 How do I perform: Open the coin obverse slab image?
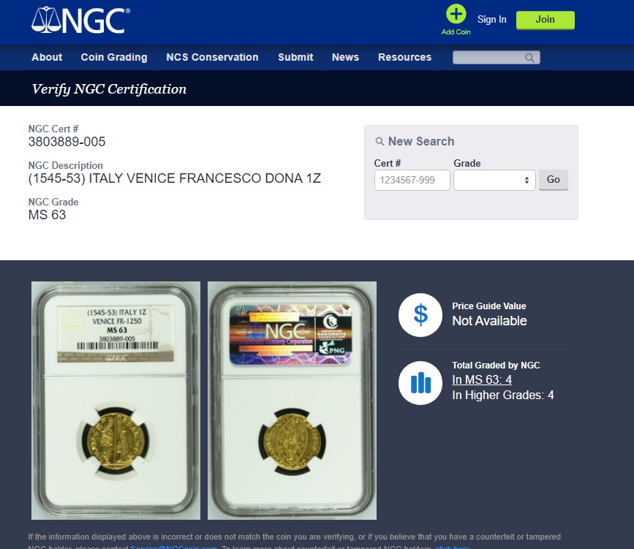click(116, 400)
